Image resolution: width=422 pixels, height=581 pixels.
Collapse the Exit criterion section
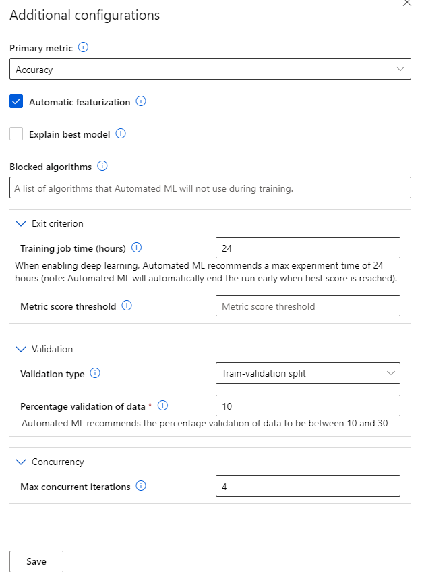(20, 223)
